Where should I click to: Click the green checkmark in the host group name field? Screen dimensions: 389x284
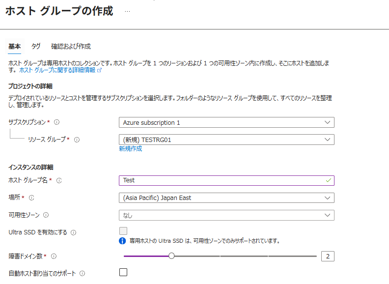pos(328,180)
